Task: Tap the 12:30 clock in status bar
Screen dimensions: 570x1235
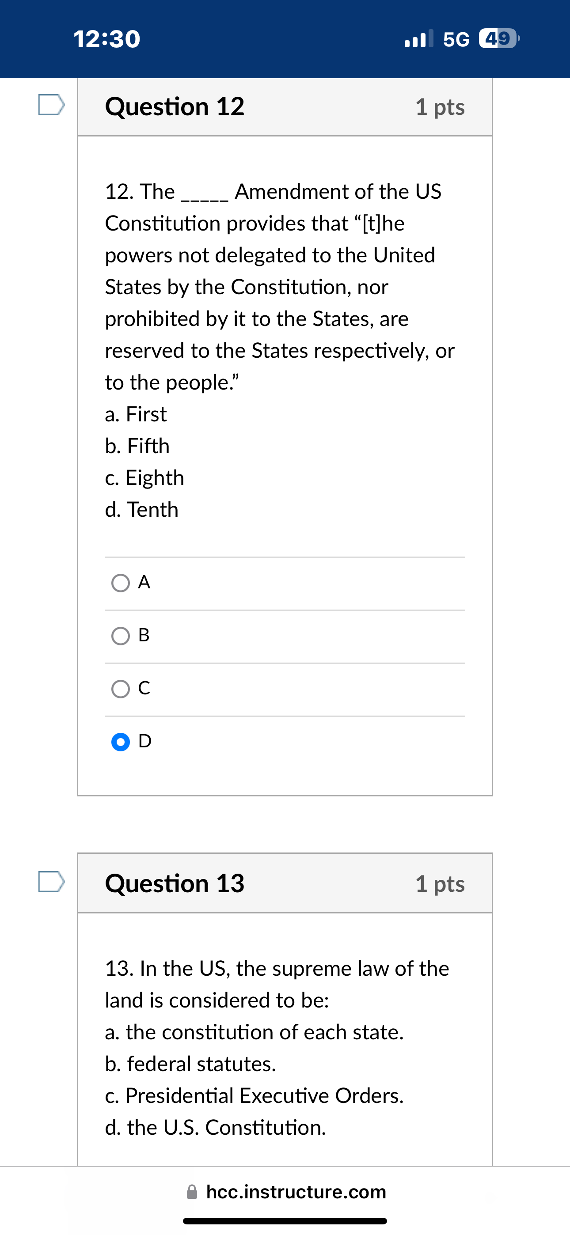Action: [x=106, y=39]
